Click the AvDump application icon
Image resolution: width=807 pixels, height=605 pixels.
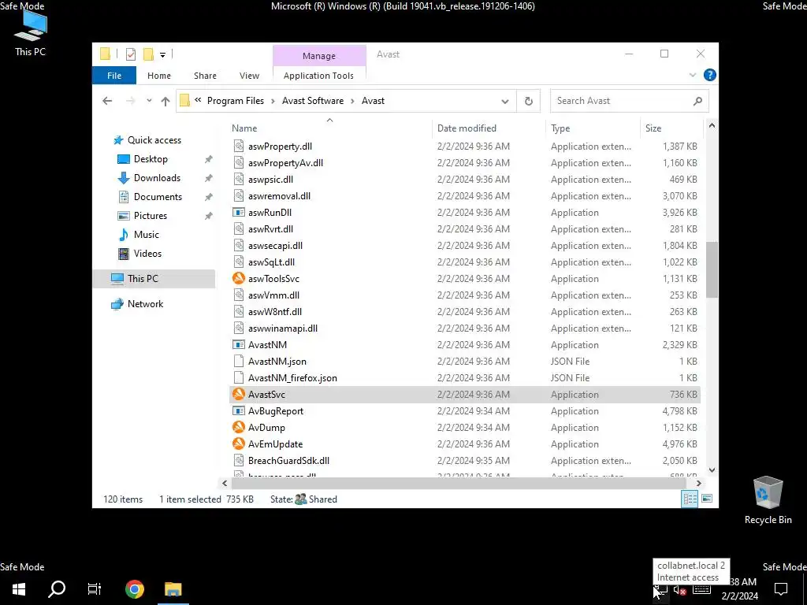tap(238, 427)
